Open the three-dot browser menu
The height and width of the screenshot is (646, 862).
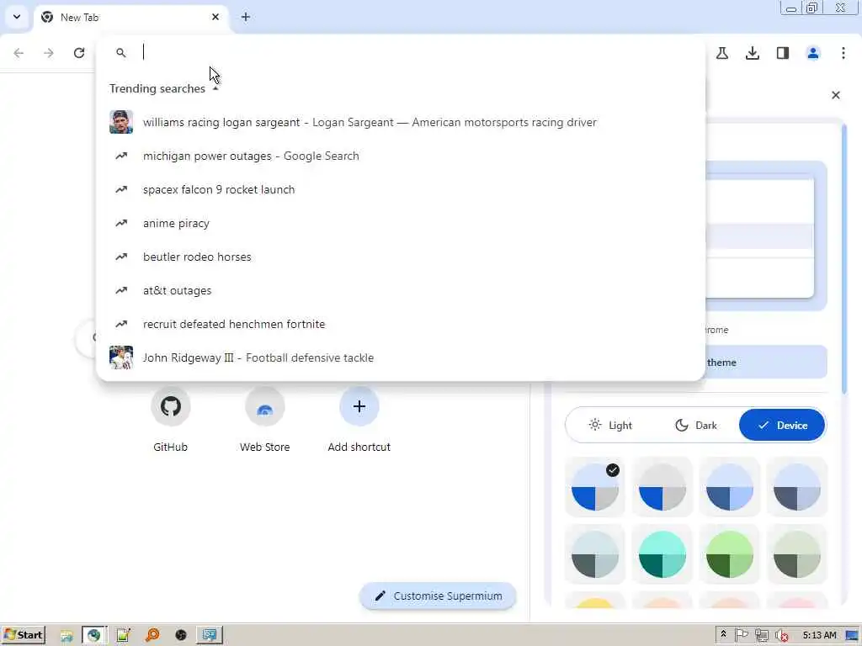tap(843, 53)
